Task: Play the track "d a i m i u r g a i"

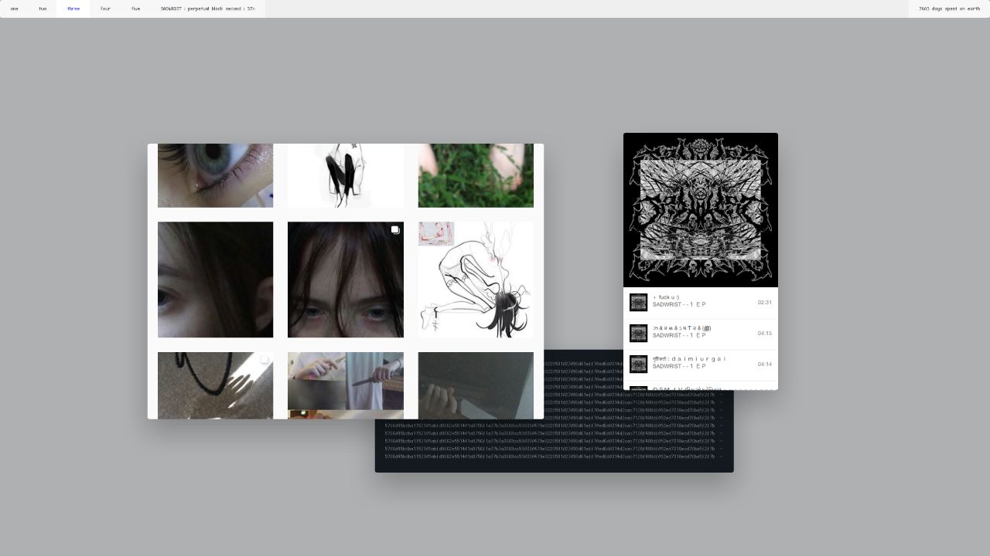Action: click(701, 364)
